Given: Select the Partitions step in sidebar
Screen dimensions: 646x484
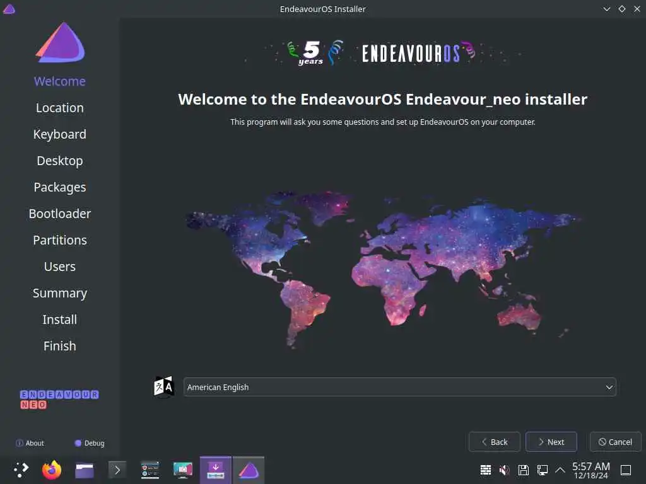Looking at the screenshot, I should pyautogui.click(x=60, y=240).
